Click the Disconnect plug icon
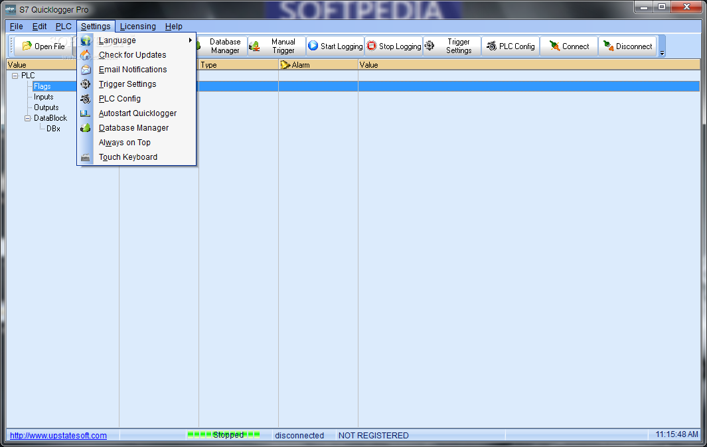The height and width of the screenshot is (447, 707). [608, 46]
